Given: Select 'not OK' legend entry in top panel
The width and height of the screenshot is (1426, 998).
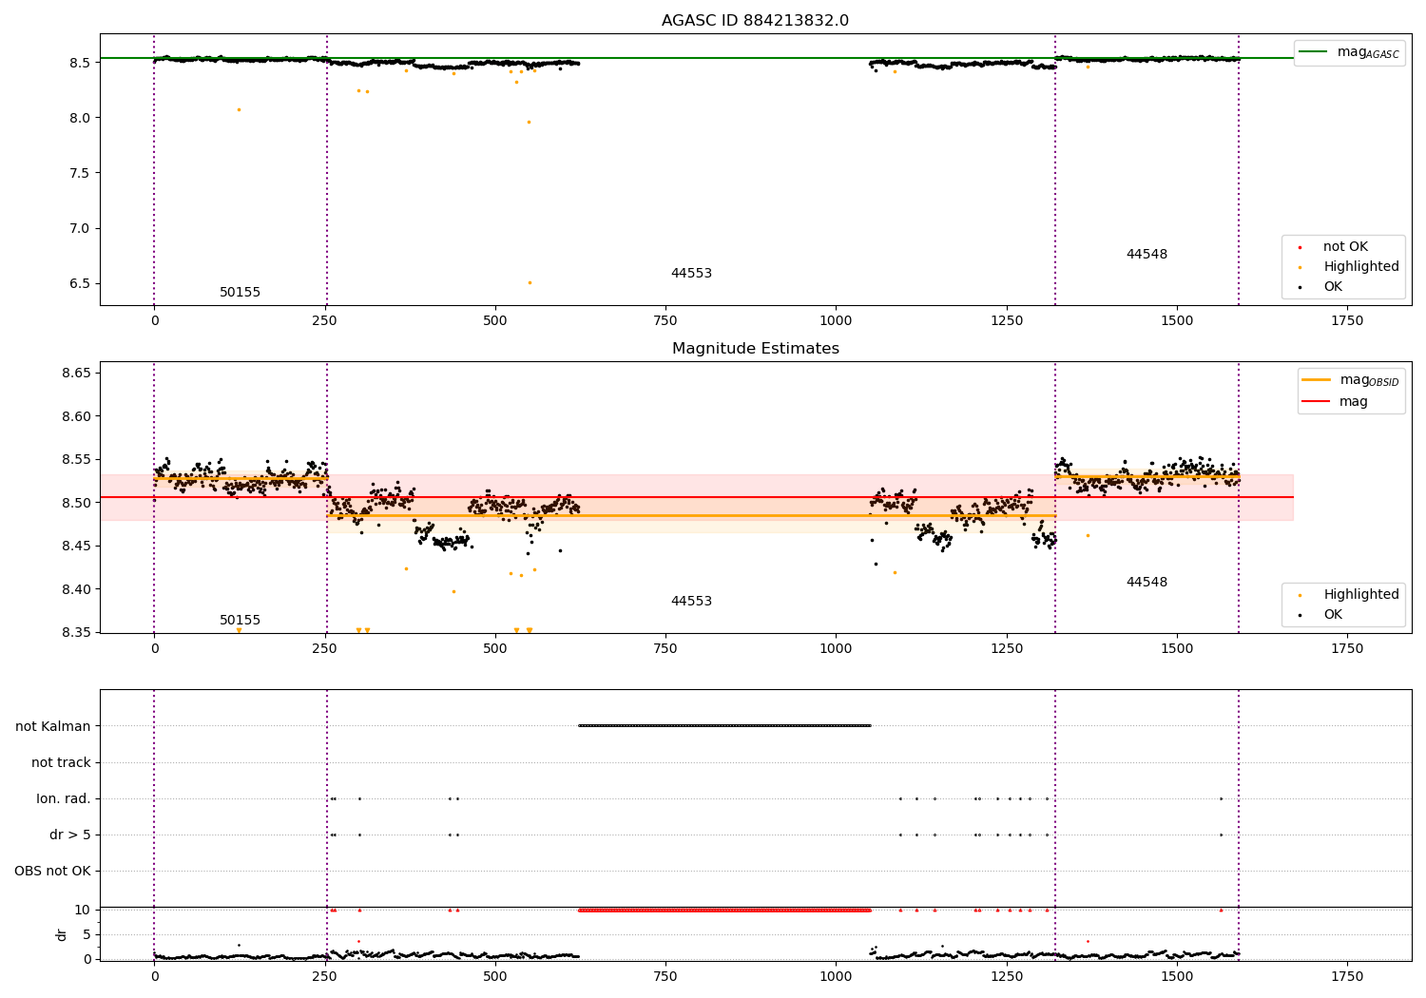Looking at the screenshot, I should [x=1345, y=247].
